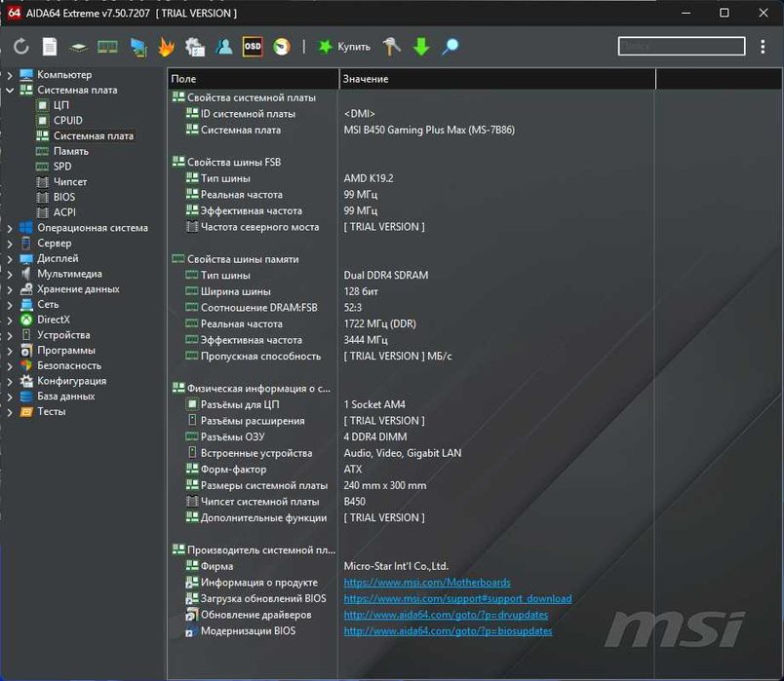Image resolution: width=784 pixels, height=681 pixels.
Task: Click the Refresh toolbar icon
Action: coord(21,47)
